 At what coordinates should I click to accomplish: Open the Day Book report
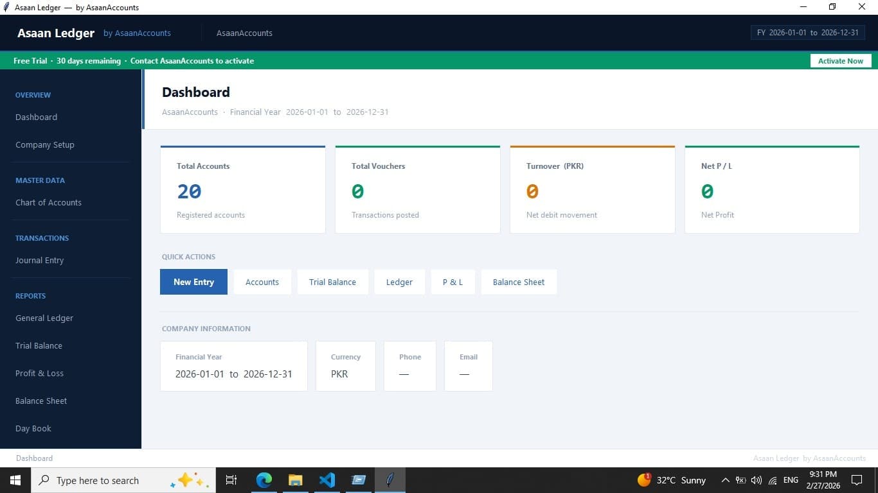33,428
